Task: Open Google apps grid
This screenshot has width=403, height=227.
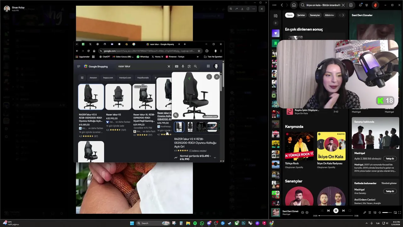Action: 208,66
